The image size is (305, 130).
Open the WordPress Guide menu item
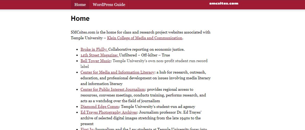tap(109, 5)
